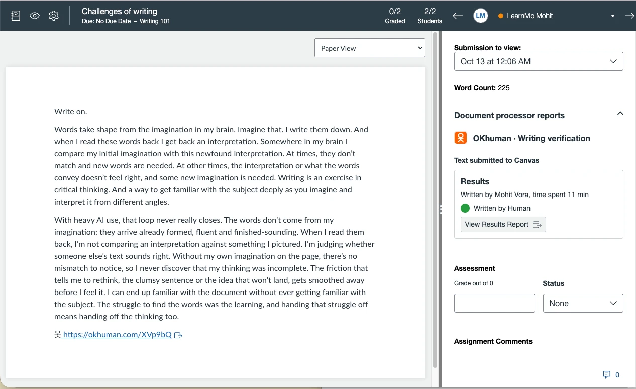Click the panel divider drag handle
This screenshot has height=389, width=636.
click(x=440, y=210)
